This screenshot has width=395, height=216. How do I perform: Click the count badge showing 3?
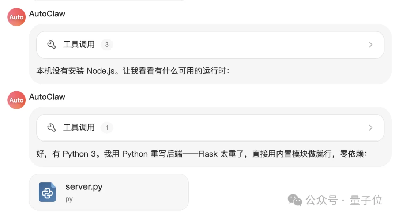[x=107, y=45]
